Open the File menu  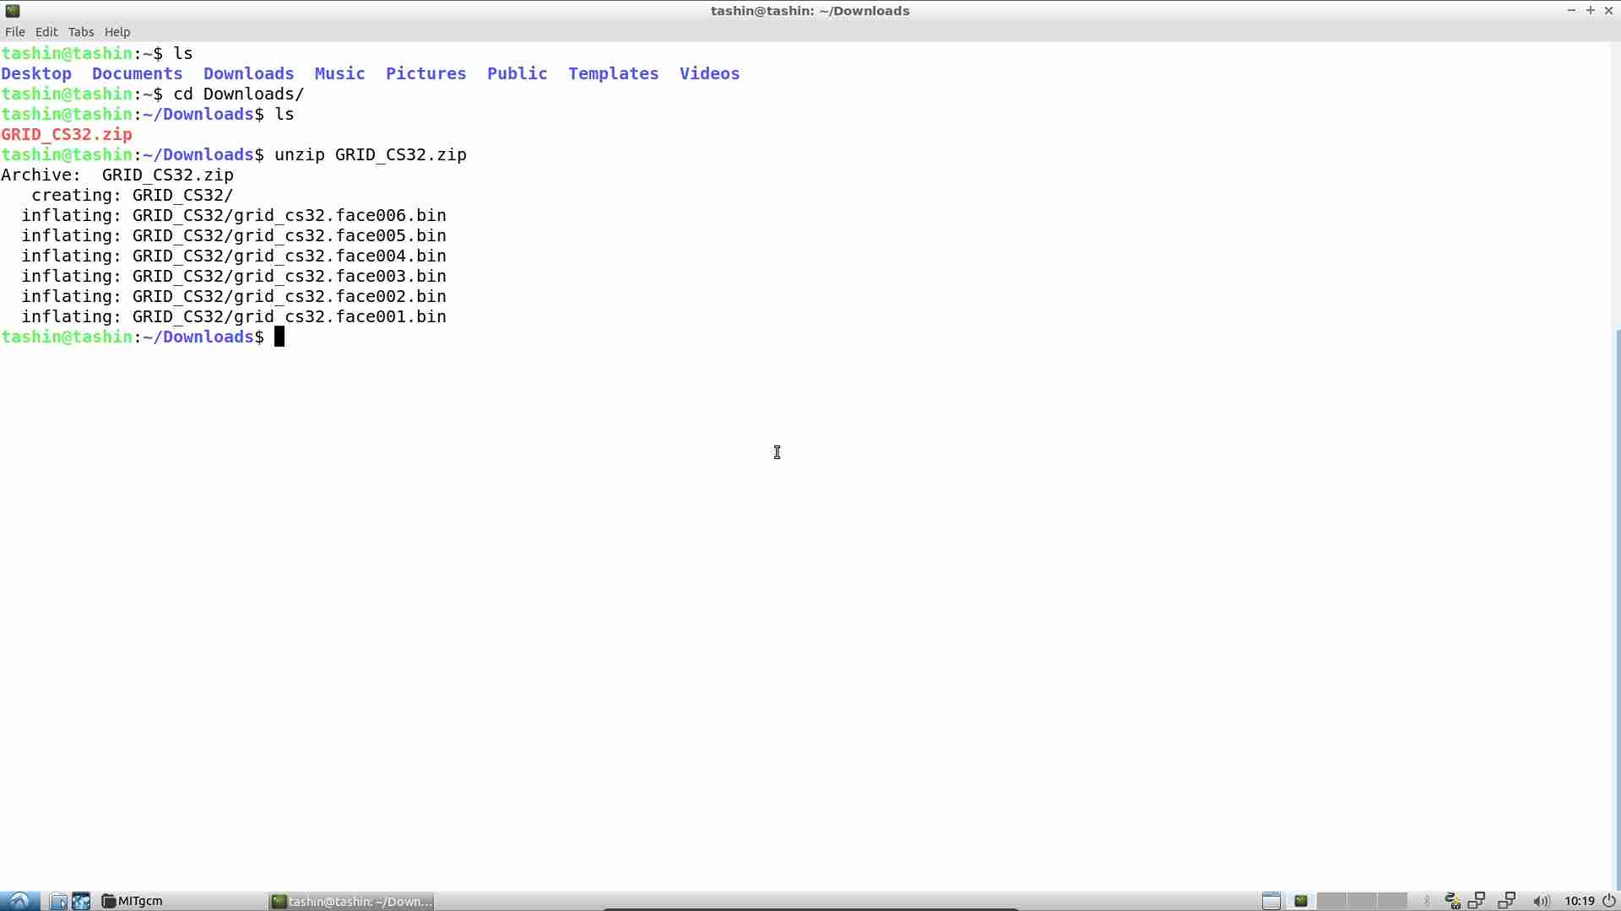click(x=14, y=32)
